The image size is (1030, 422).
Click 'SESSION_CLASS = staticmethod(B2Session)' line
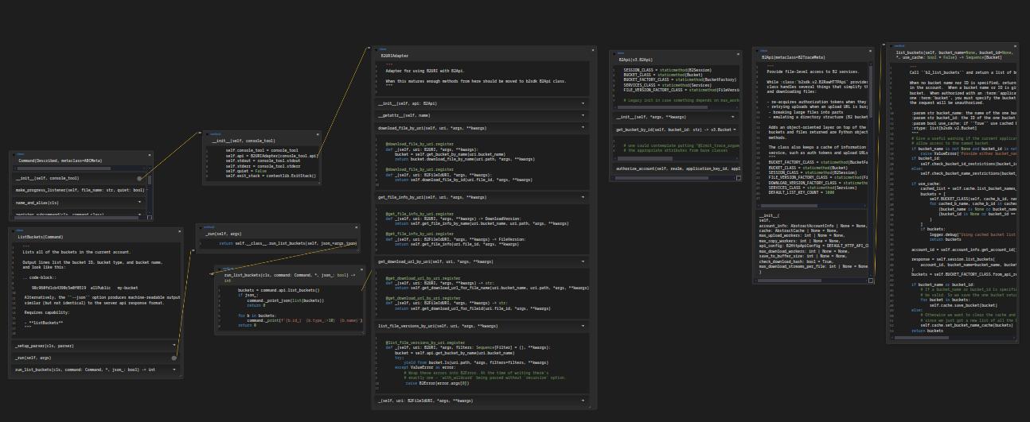(666, 70)
